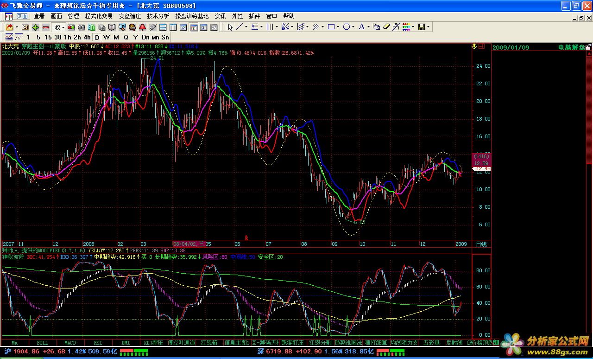Click the vertical split window layout icon
This screenshot has height=359, width=593.
pos(173,27)
